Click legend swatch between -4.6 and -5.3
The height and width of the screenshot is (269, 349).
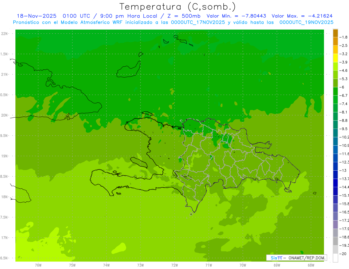335,75
